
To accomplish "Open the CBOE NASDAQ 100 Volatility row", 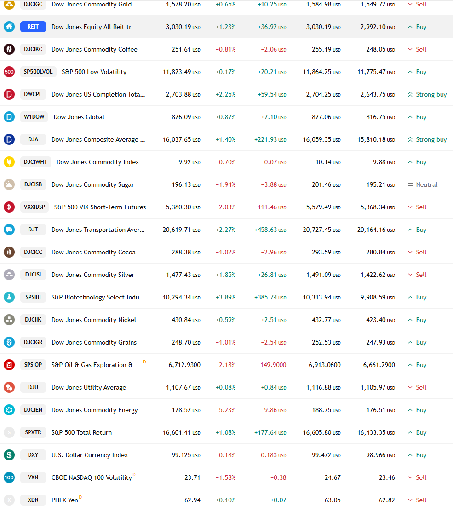I will pos(226,477).
